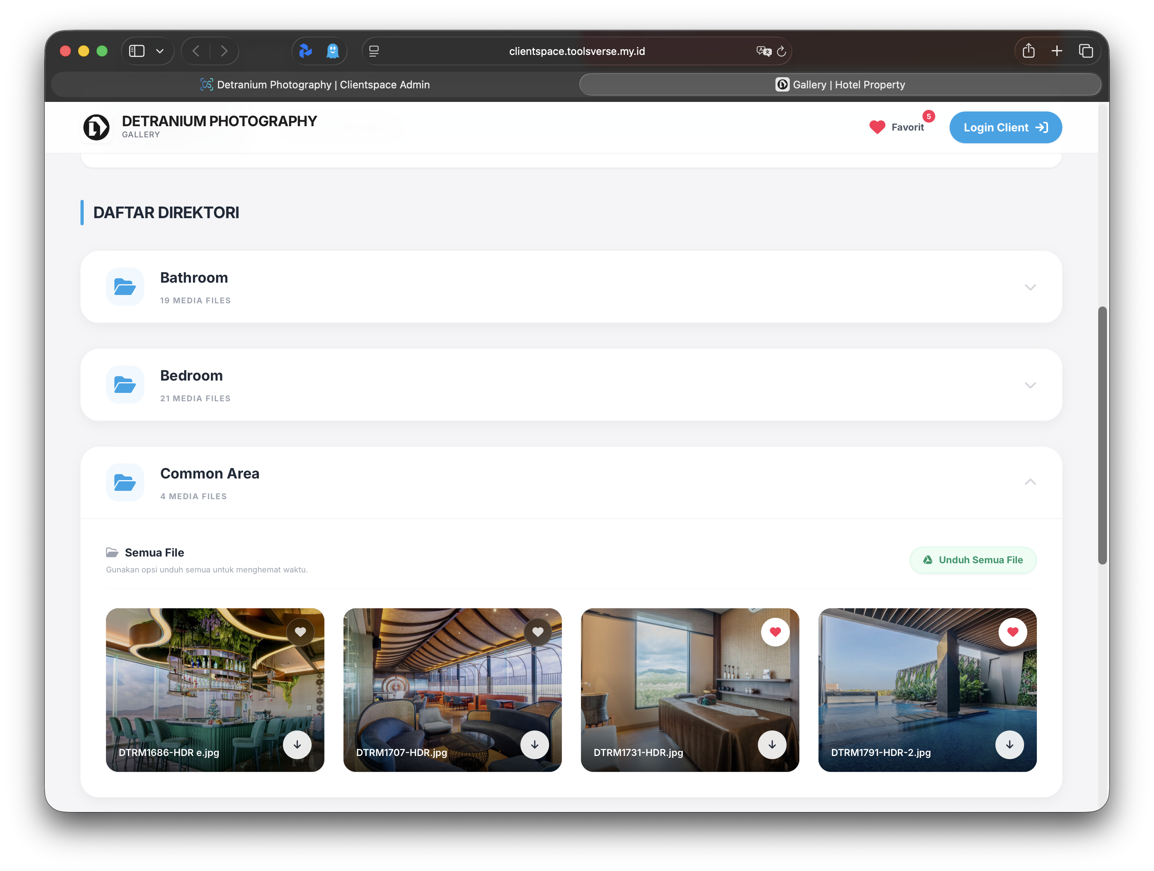Open the Safari tab overview icon
1154x871 pixels.
coord(1085,51)
